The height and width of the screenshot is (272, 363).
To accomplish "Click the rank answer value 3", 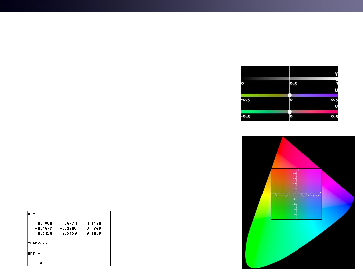I will 41,263.
